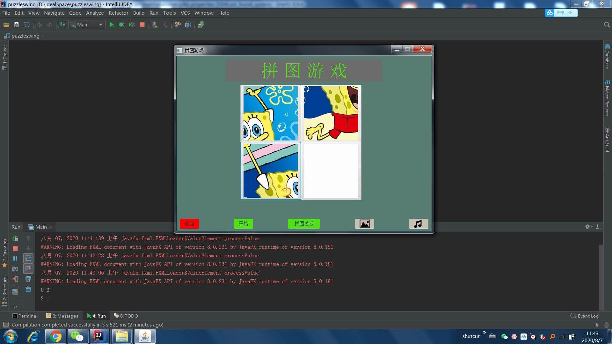Click the Windows Start button
Viewport: 612px width, 344px height.
pyautogui.click(x=11, y=336)
